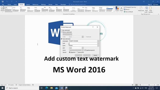Click Cancel in watermark dialog
The width and height of the screenshot is (160, 90).
(95, 55)
